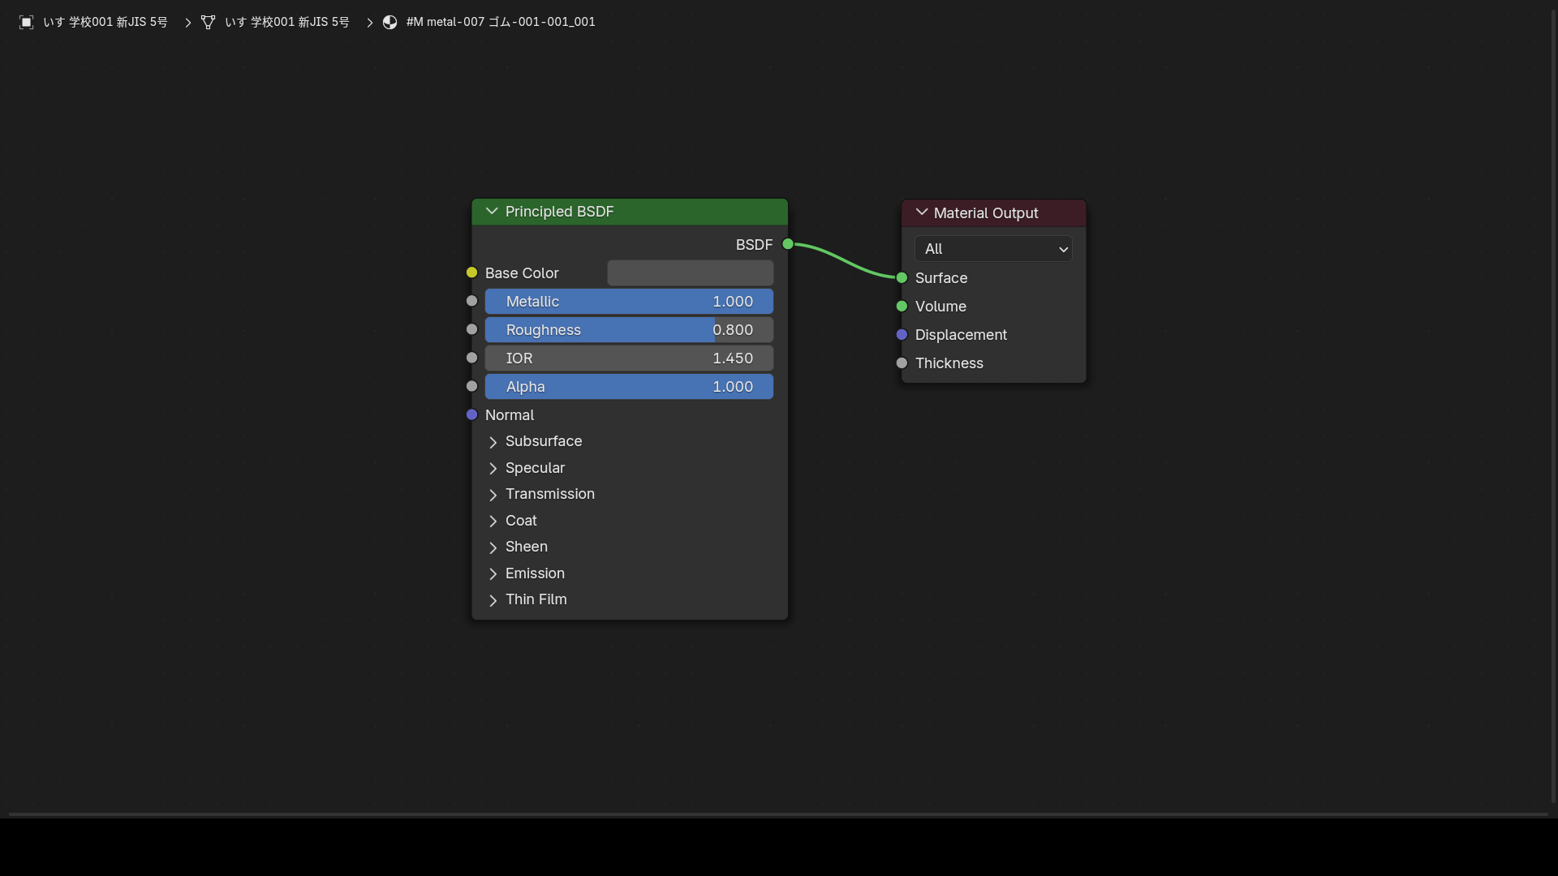Click the yellow Base Color input socket
Viewport: 1558px width, 876px height.
click(x=471, y=273)
